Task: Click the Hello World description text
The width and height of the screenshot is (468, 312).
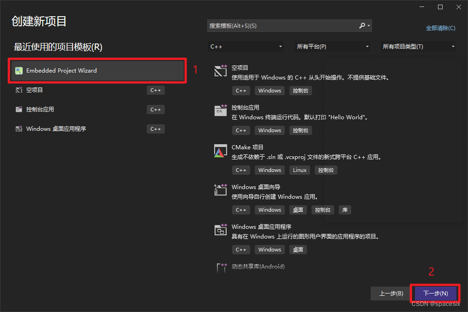Action: [x=300, y=117]
